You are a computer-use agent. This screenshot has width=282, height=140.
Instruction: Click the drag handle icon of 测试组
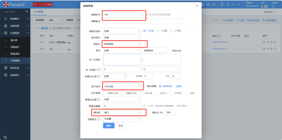coord(36,28)
